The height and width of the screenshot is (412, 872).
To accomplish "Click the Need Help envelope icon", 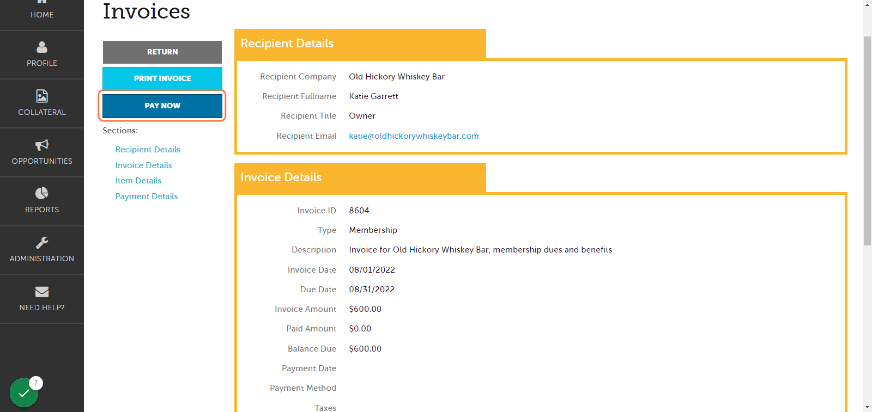I will pyautogui.click(x=42, y=292).
